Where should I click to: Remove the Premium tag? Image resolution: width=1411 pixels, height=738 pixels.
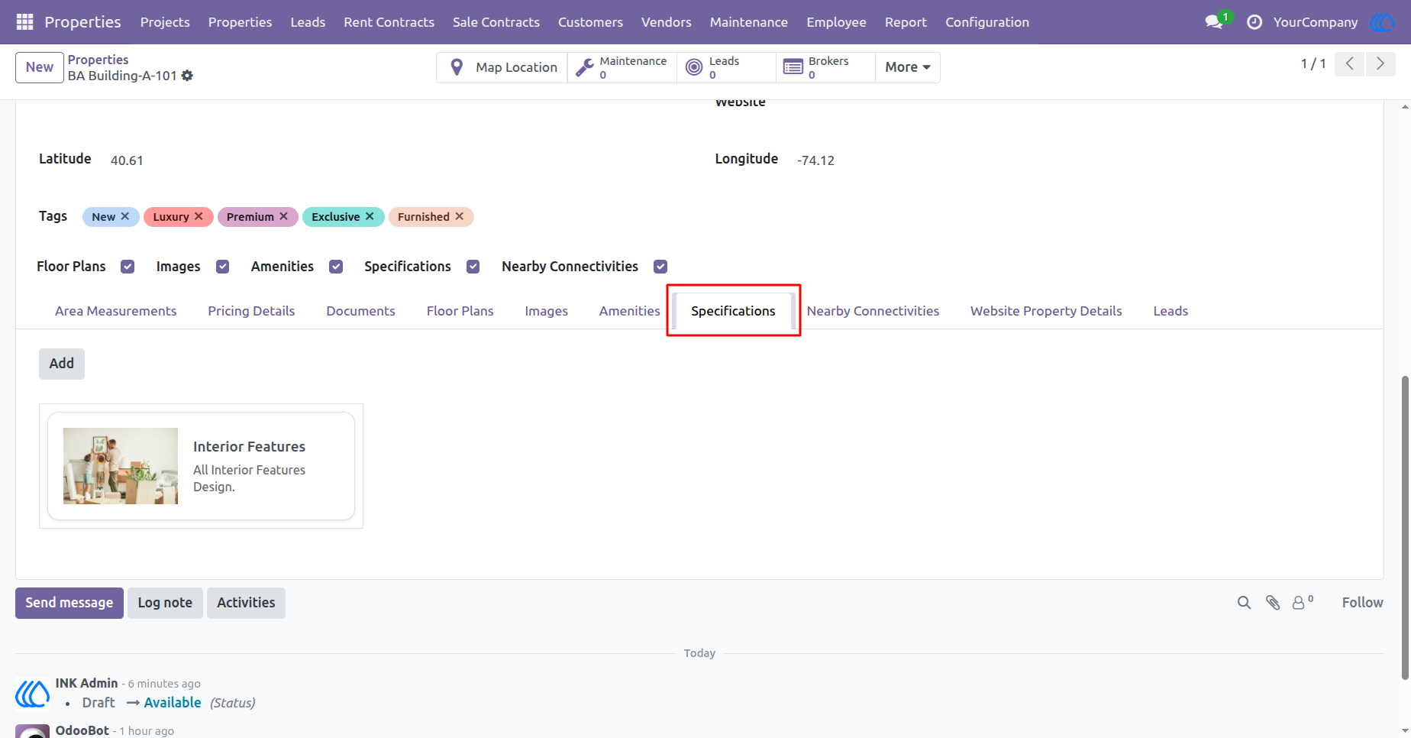click(283, 216)
